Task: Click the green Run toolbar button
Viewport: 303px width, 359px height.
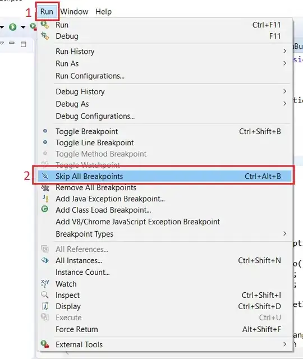Action: click(x=13, y=27)
